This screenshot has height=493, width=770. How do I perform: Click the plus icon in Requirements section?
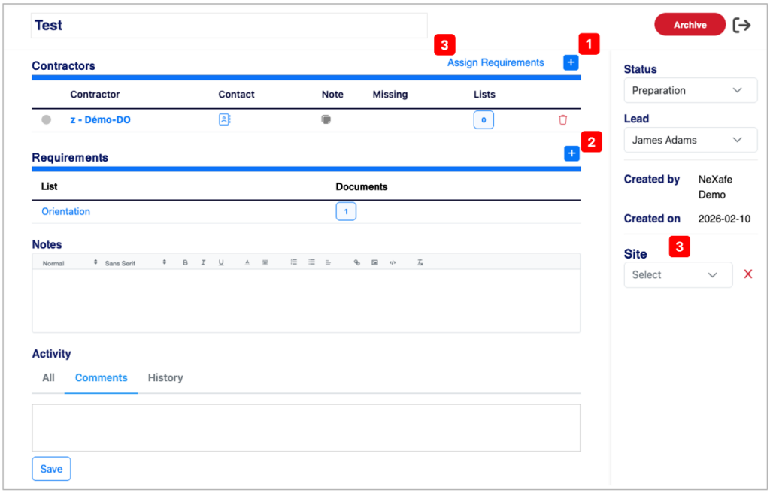(571, 153)
